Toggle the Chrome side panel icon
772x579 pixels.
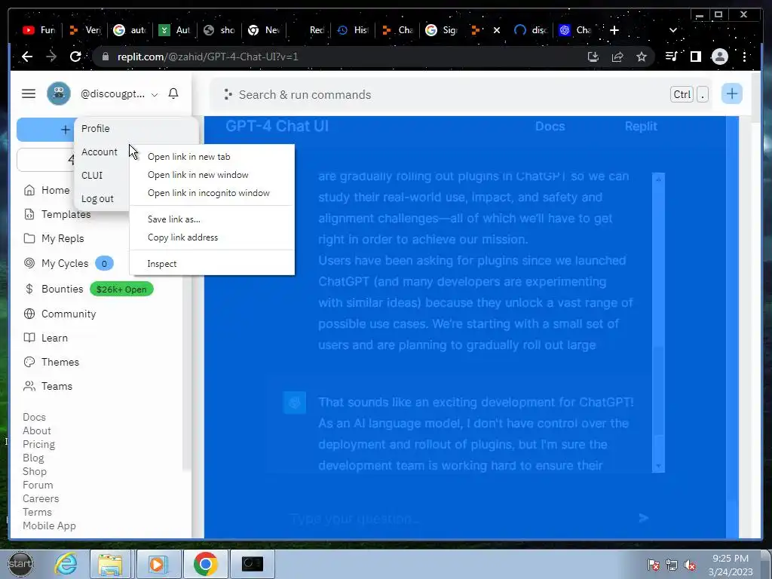[696, 57]
